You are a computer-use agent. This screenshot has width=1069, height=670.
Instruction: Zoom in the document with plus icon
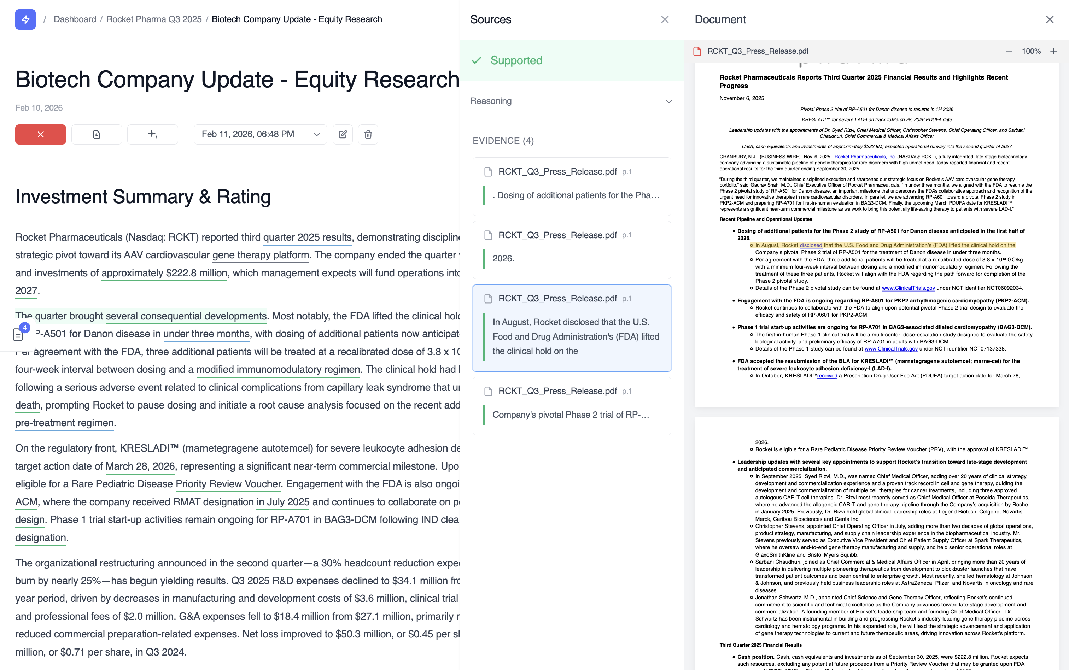[1053, 51]
